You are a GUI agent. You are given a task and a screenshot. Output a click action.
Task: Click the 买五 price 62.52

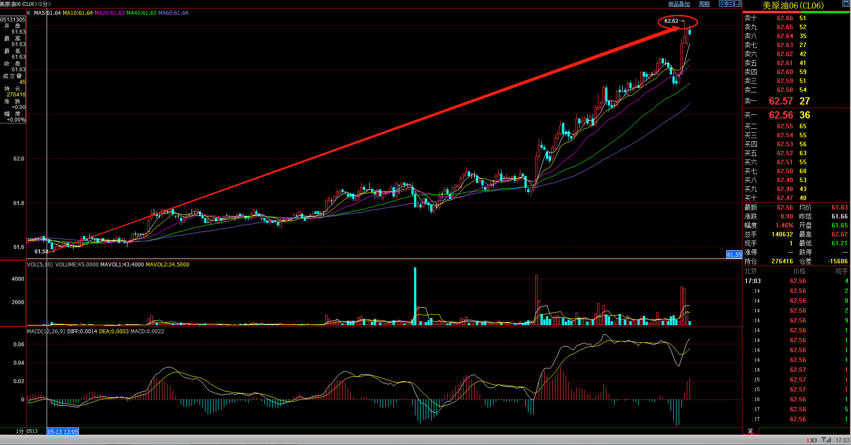point(785,153)
